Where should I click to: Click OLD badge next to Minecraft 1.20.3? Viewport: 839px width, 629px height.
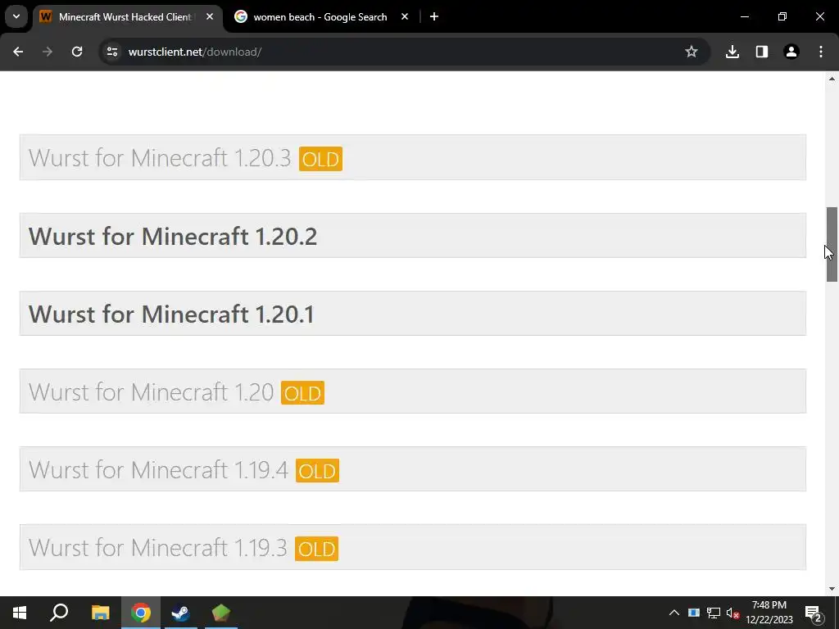(x=320, y=159)
